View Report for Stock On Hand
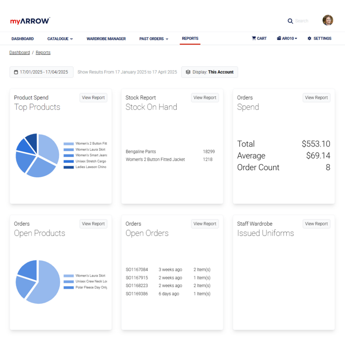The width and height of the screenshot is (345, 345). tap(205, 97)
